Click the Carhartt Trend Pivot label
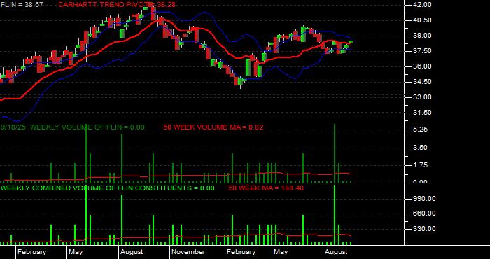The image size is (490, 259). click(x=117, y=5)
